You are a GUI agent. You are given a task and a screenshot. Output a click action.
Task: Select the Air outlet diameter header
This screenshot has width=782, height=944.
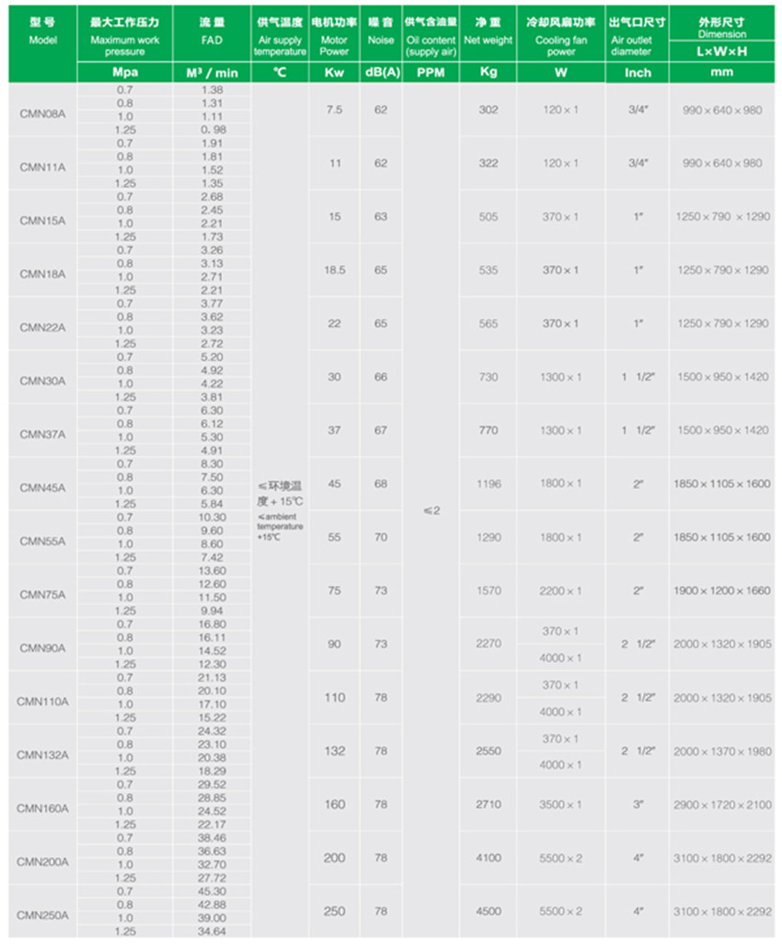tap(637, 33)
